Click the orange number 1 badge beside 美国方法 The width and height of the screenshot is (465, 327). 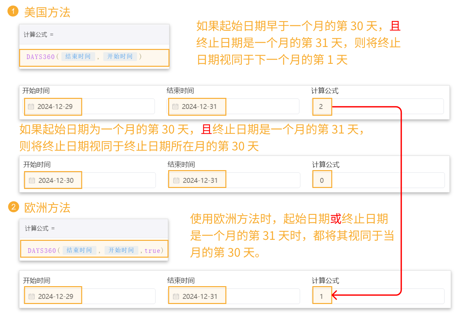13,11
